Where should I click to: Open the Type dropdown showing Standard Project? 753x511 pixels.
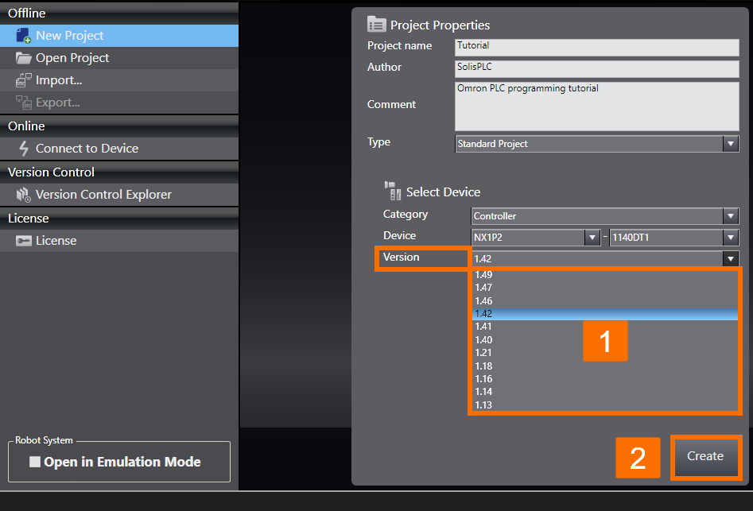pyautogui.click(x=730, y=143)
